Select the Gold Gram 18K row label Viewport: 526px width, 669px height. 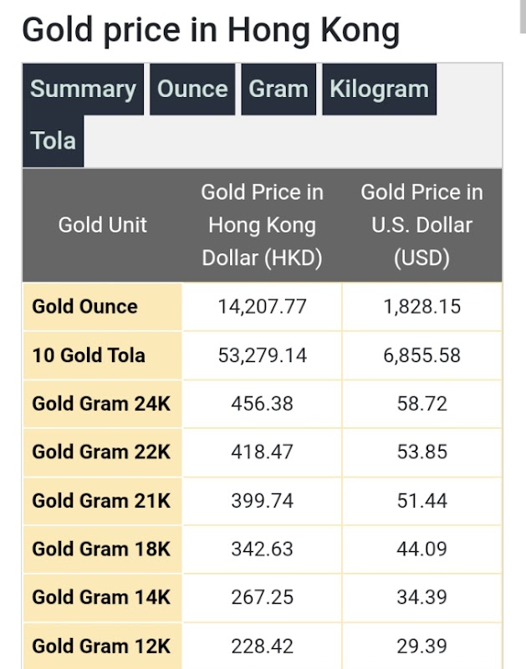(102, 549)
